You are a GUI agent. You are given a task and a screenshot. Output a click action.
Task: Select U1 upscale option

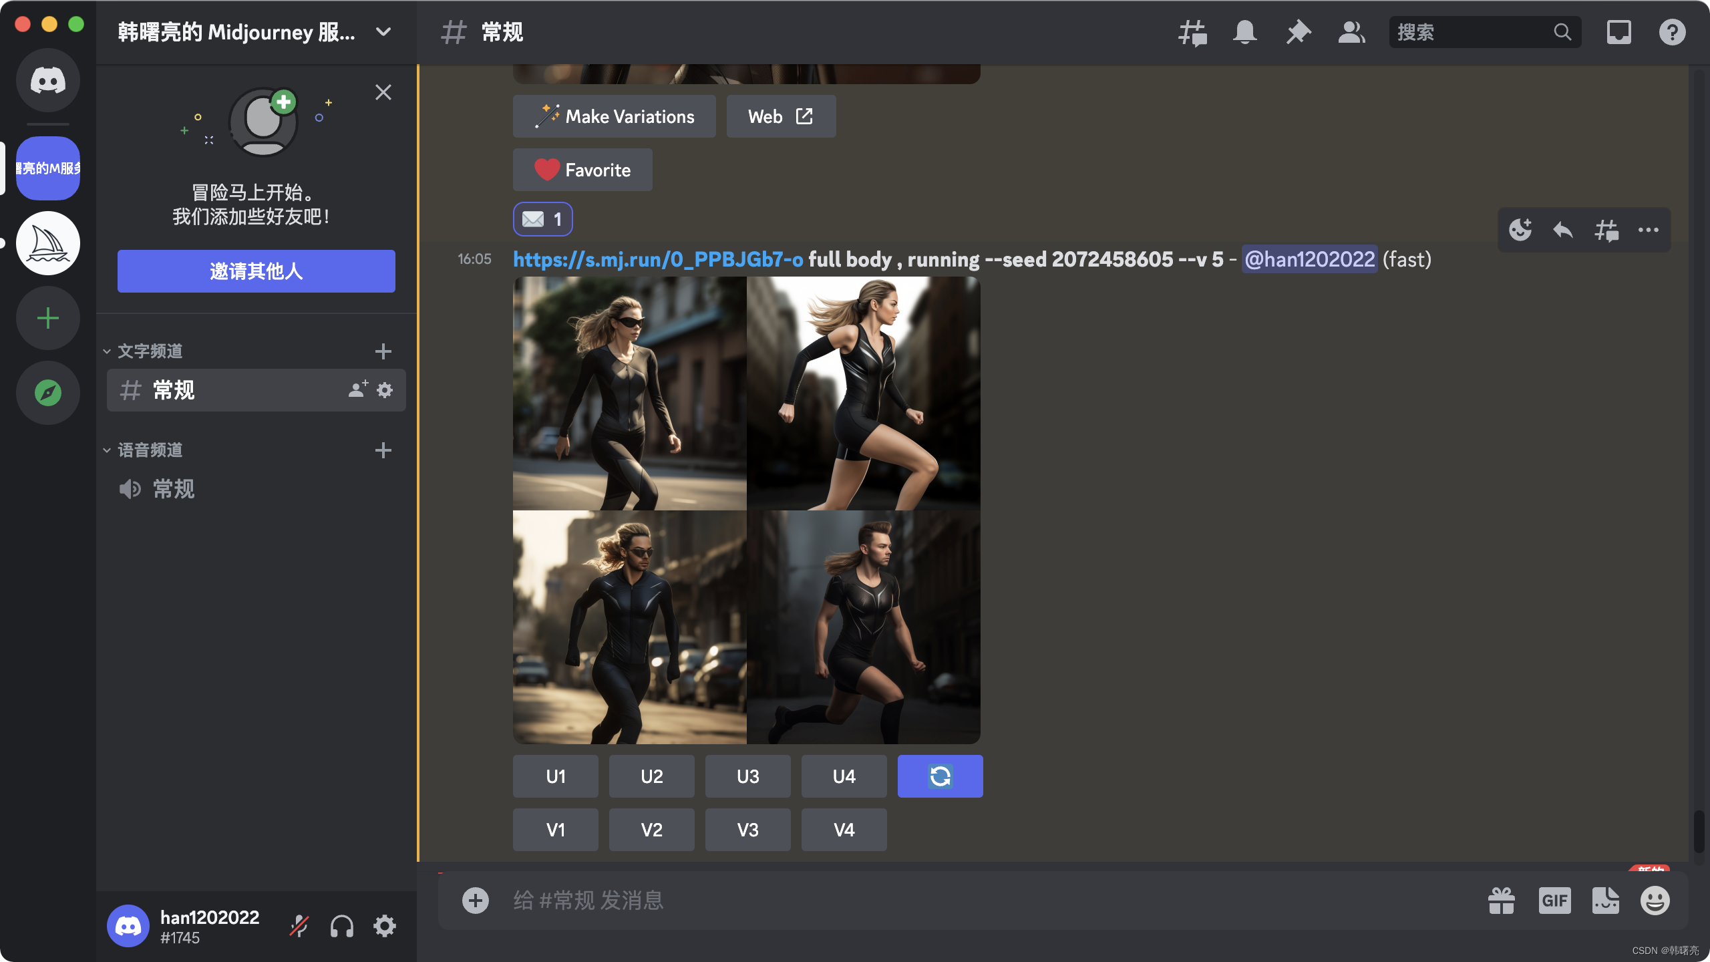[x=556, y=776]
